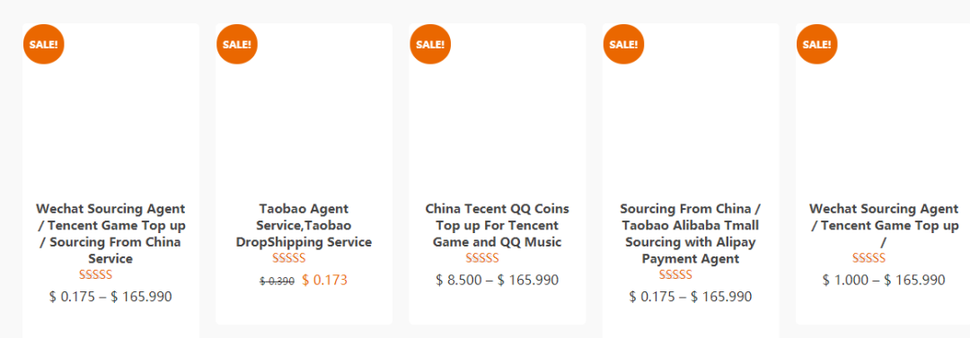Image resolution: width=970 pixels, height=338 pixels.
Task: Open 'Sourcing with Alipay Payment Agent' product
Action: (x=691, y=234)
